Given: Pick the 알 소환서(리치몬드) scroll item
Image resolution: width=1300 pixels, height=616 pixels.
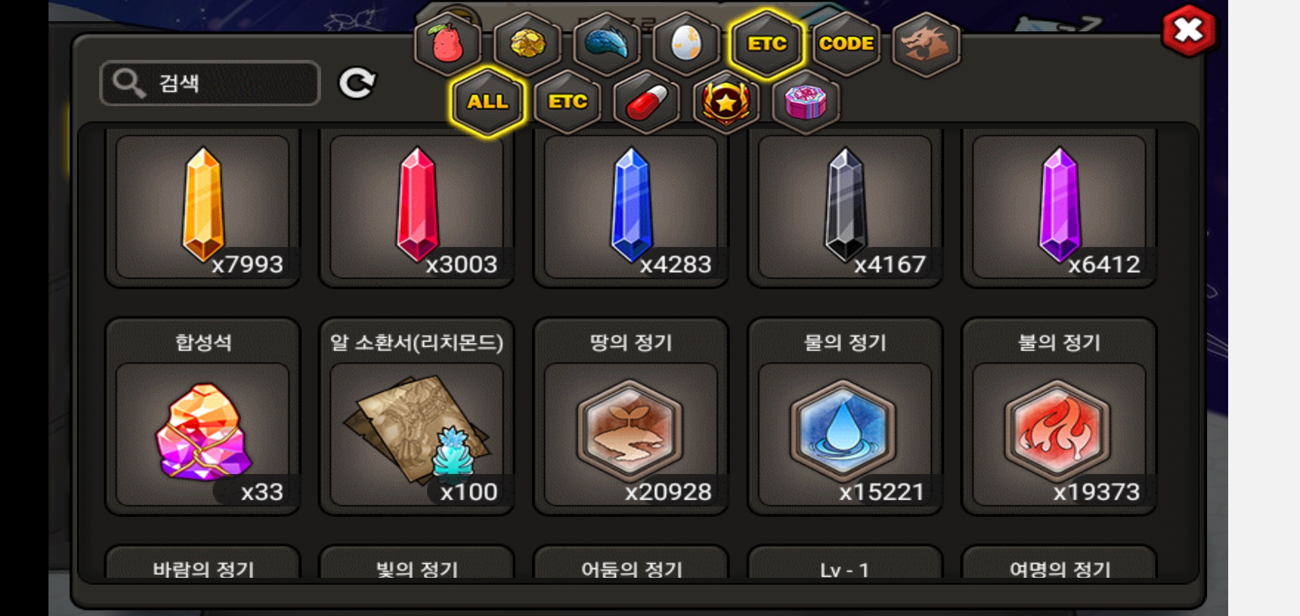Looking at the screenshot, I should tap(417, 416).
